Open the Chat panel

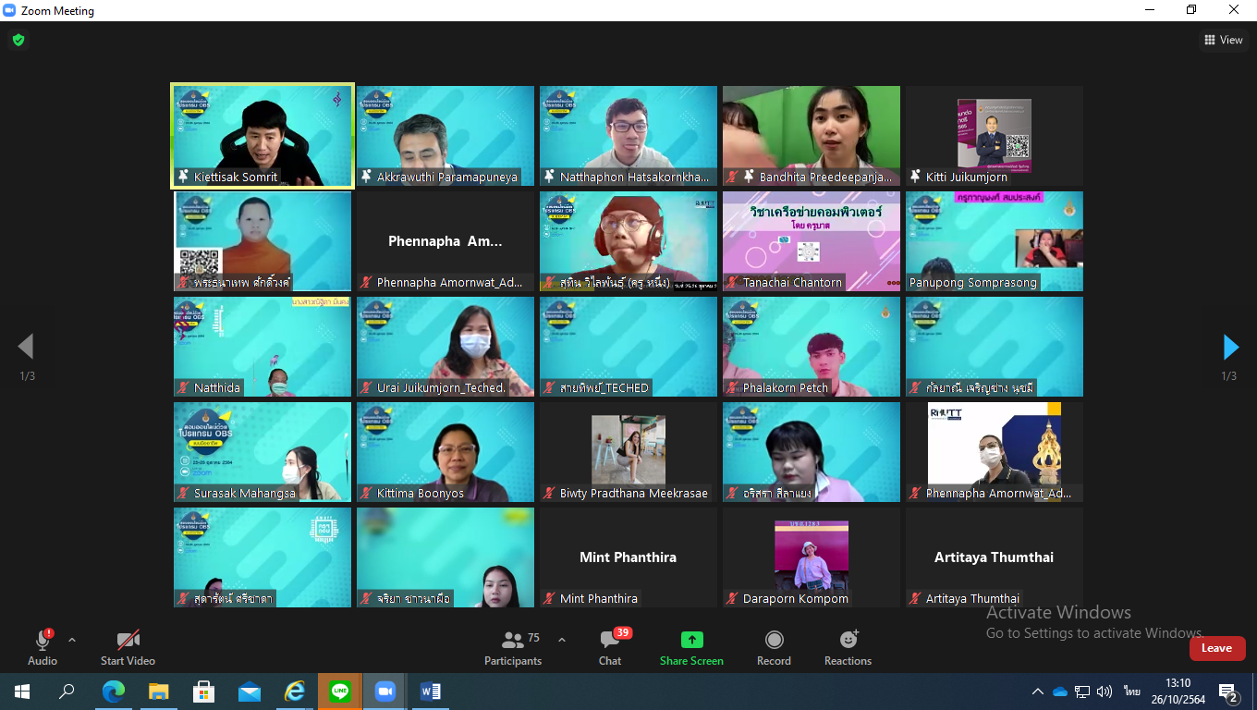610,647
